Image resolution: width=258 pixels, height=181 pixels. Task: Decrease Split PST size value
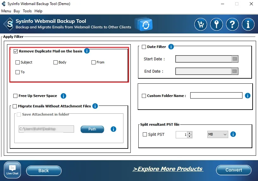(x=190, y=136)
